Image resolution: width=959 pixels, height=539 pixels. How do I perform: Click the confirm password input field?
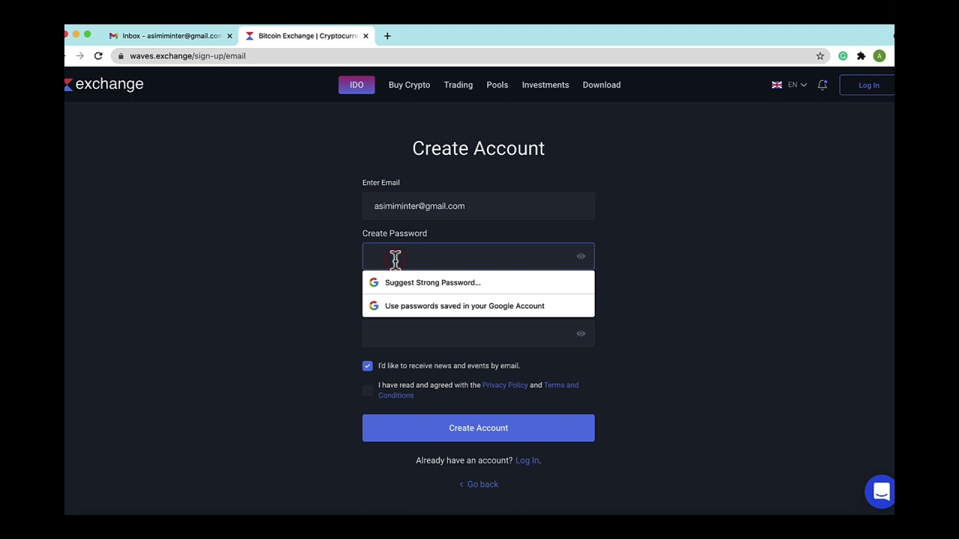point(478,334)
